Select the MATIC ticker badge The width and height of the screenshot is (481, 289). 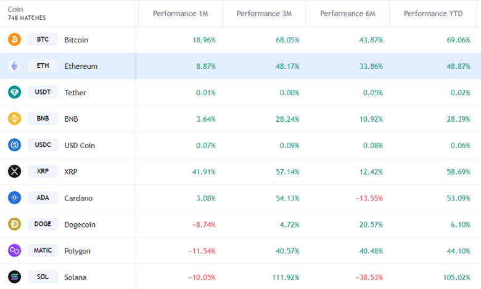pyautogui.click(x=43, y=251)
